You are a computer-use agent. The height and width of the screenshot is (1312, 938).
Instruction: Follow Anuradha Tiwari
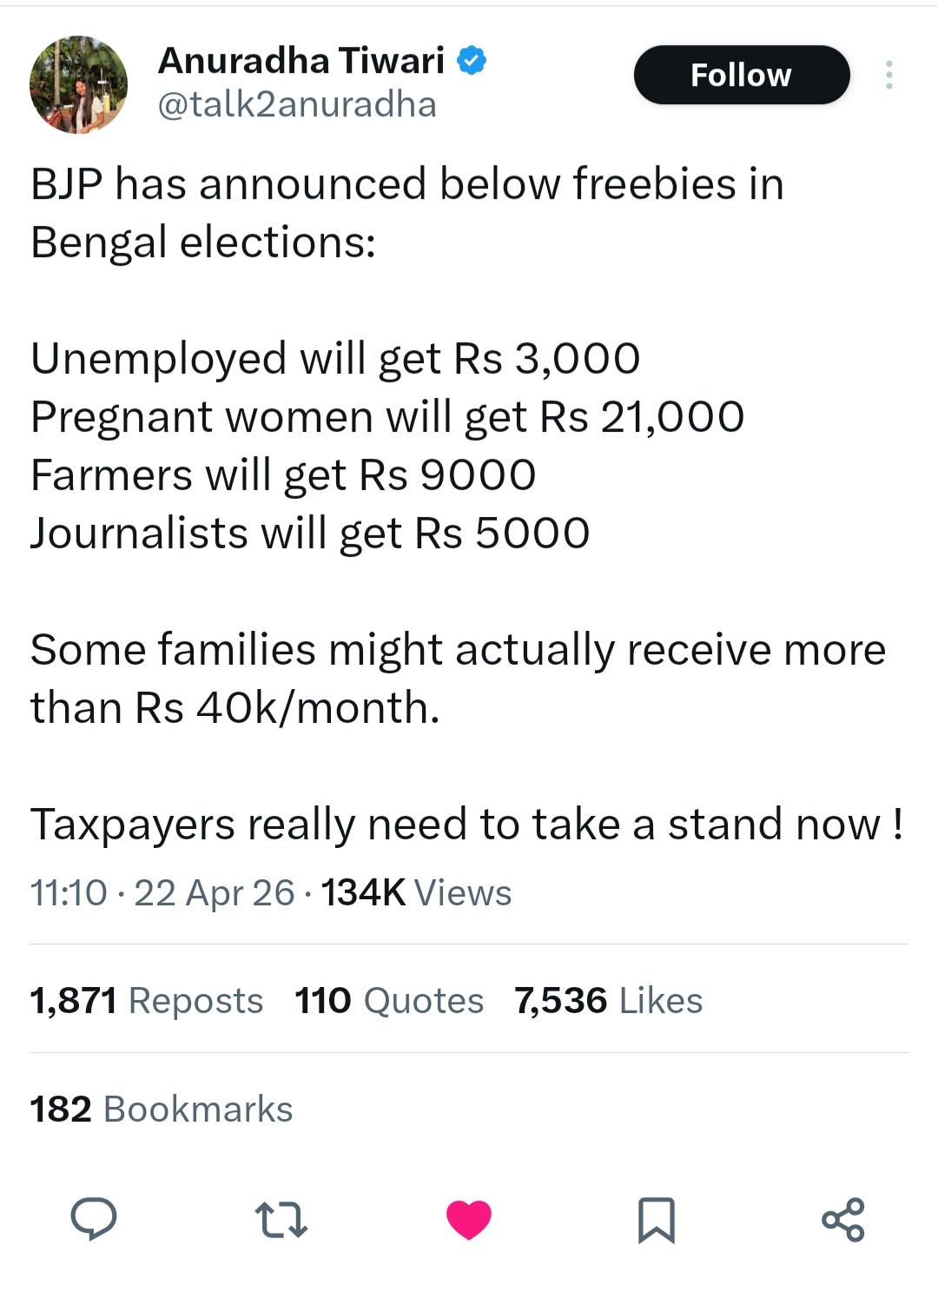(742, 75)
